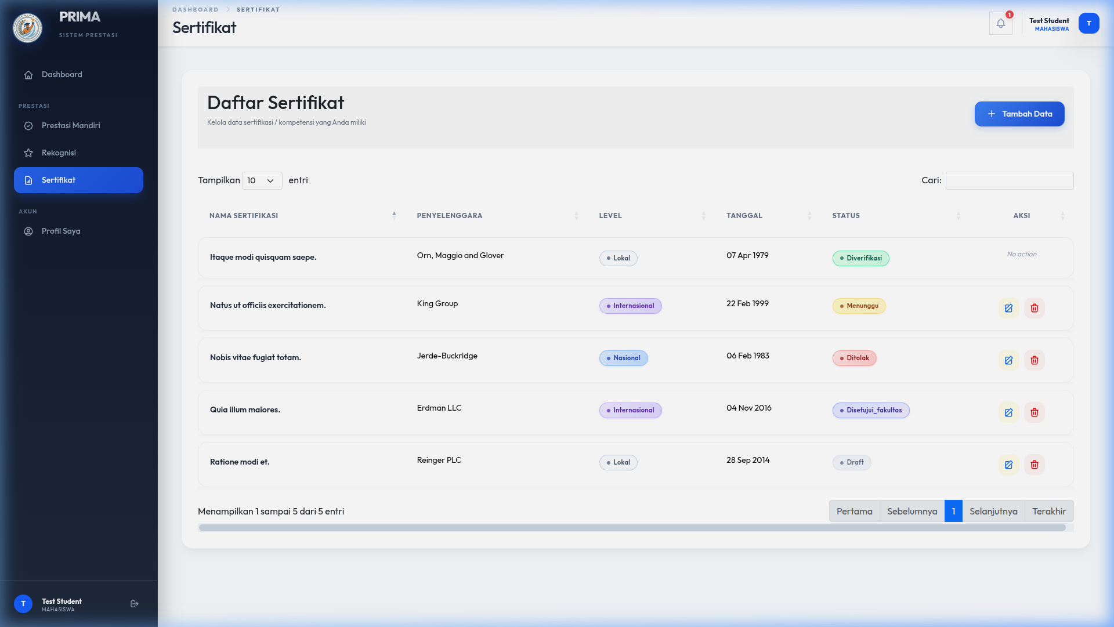Click Selanjutnya pagination button
Image resolution: width=1114 pixels, height=627 pixels.
click(x=993, y=512)
